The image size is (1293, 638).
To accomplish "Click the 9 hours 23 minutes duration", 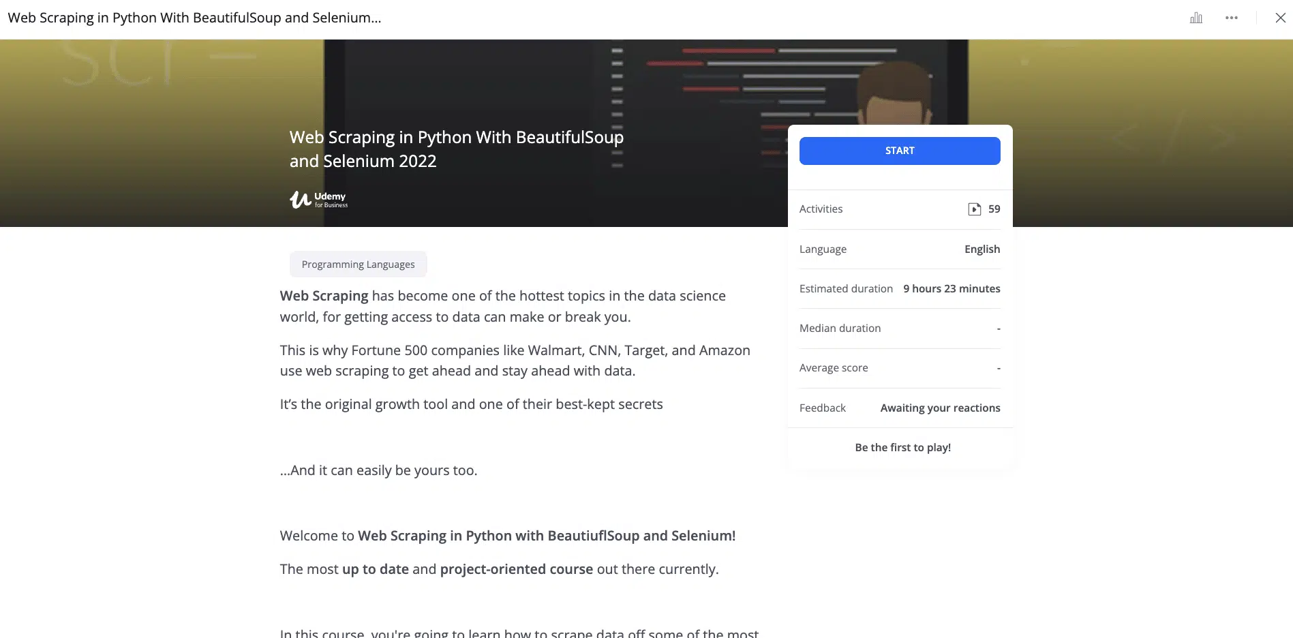I will click(952, 289).
